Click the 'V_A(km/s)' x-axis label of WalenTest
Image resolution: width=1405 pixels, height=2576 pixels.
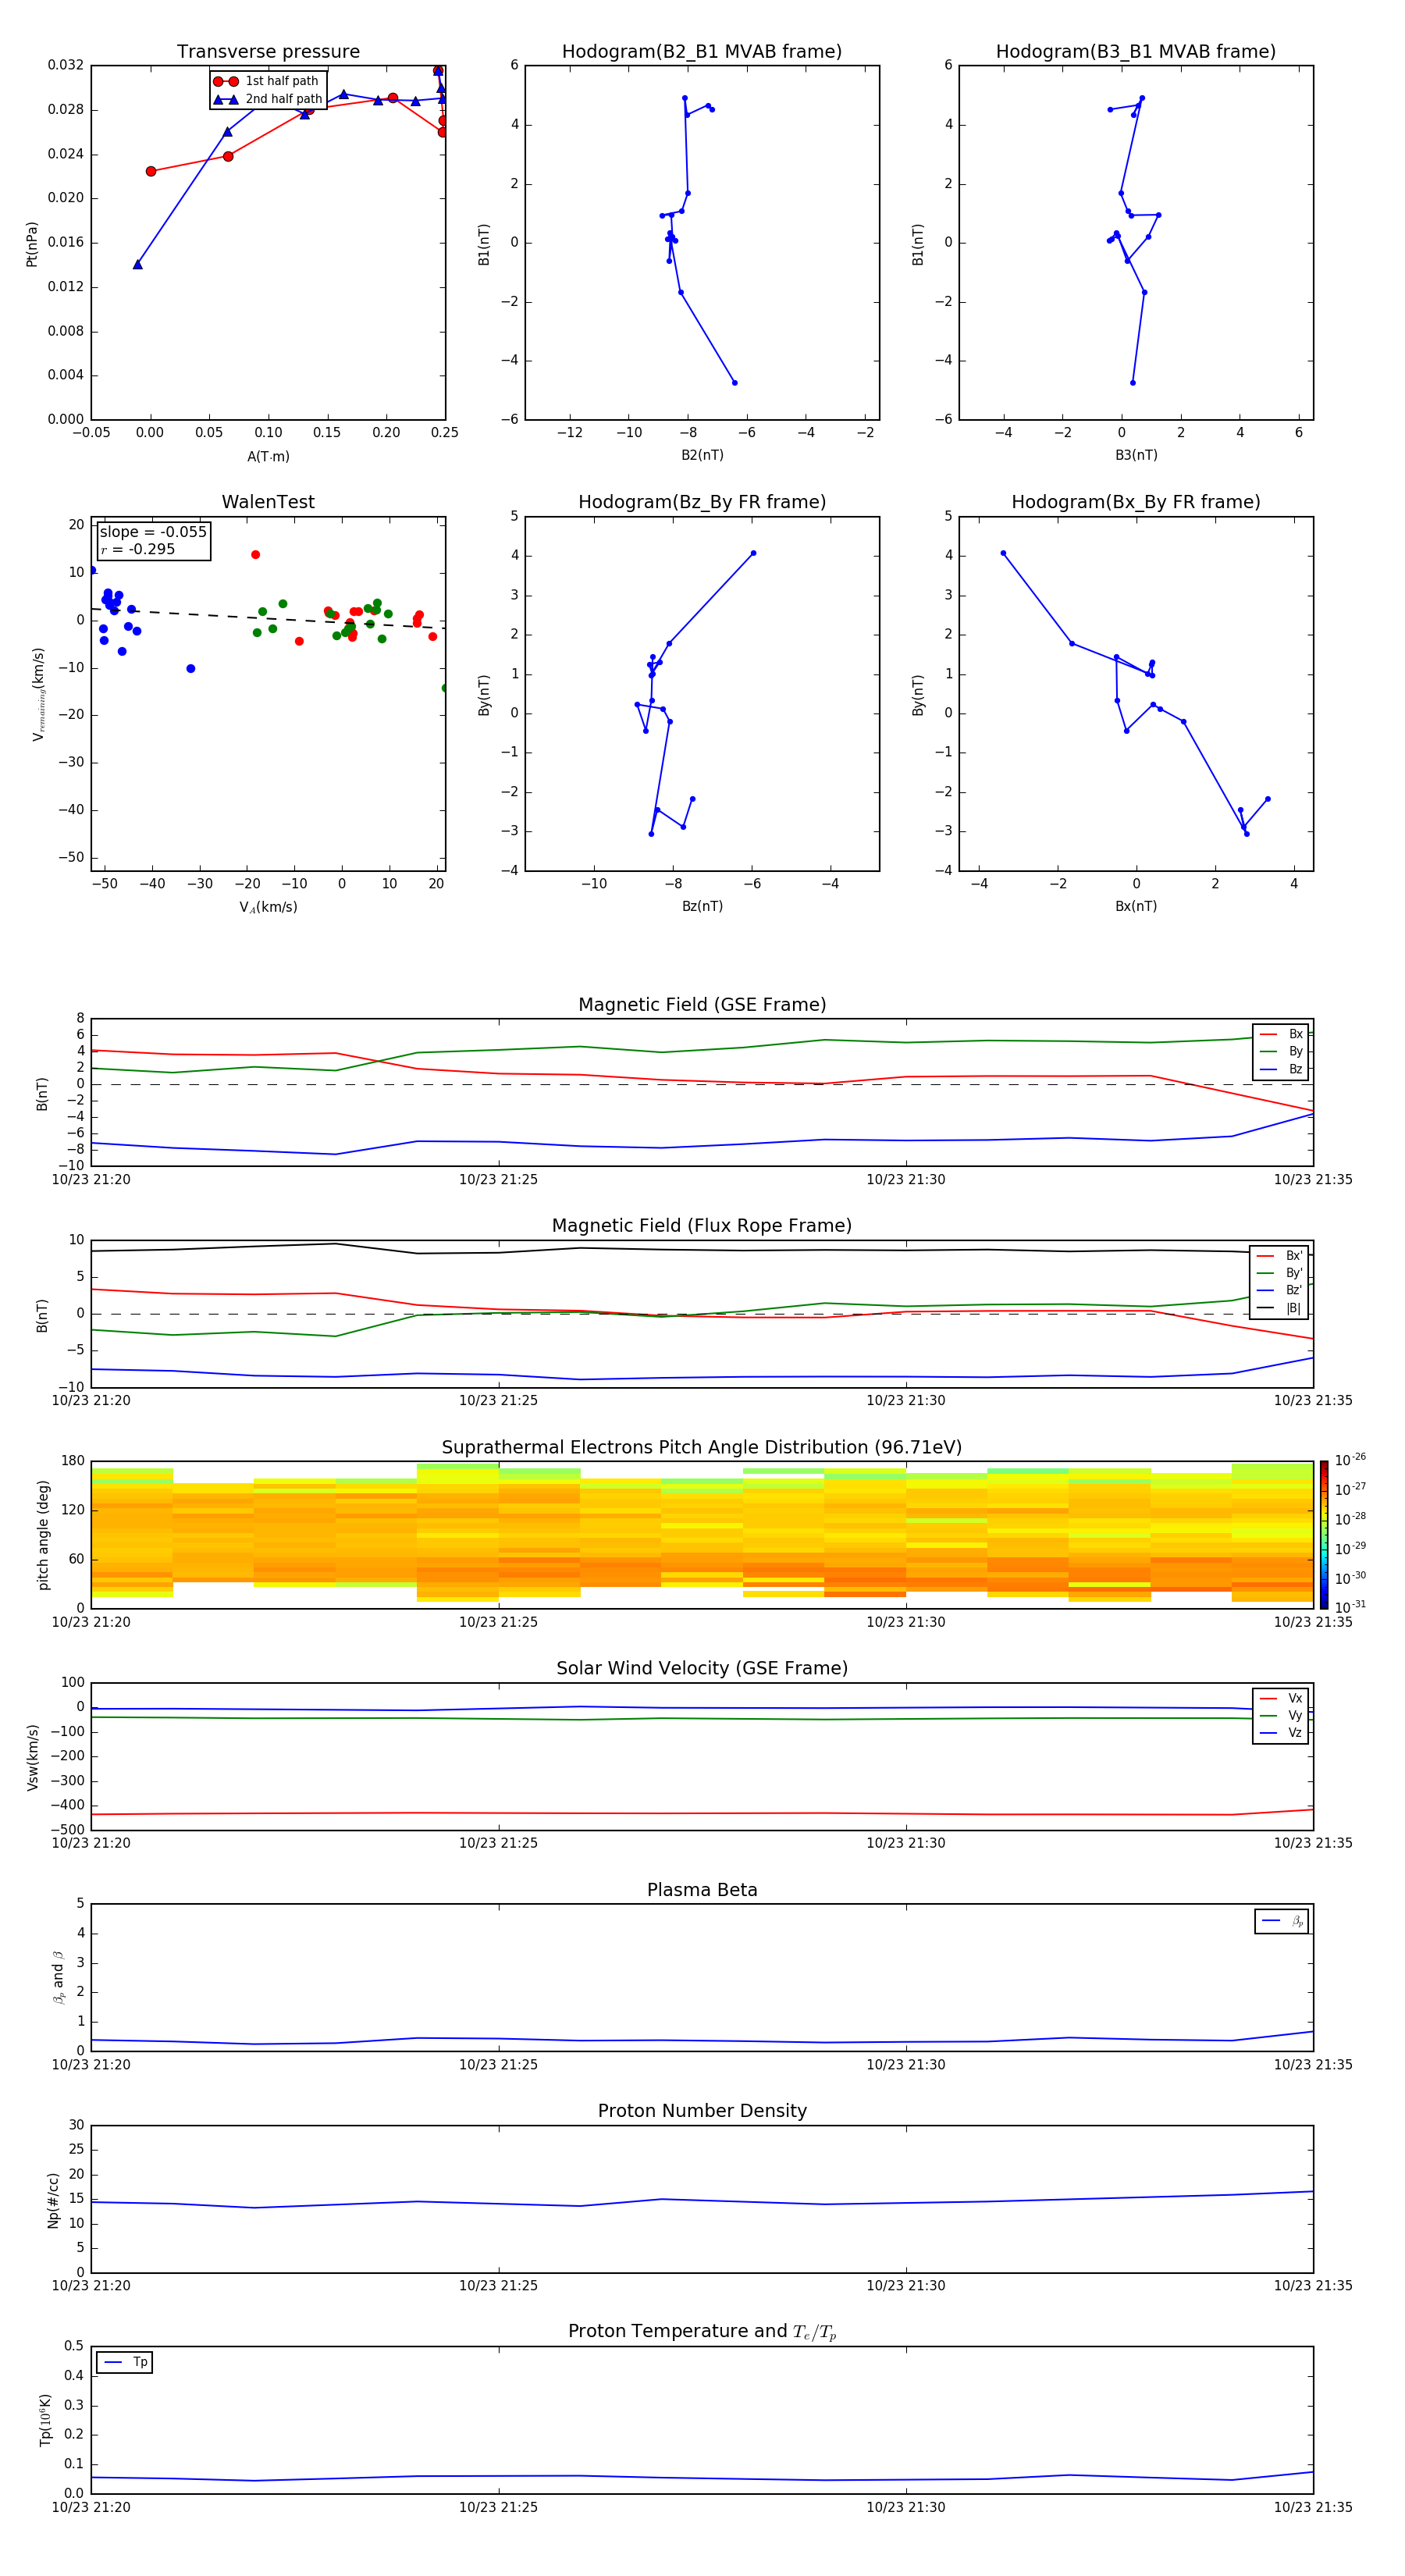[268, 907]
